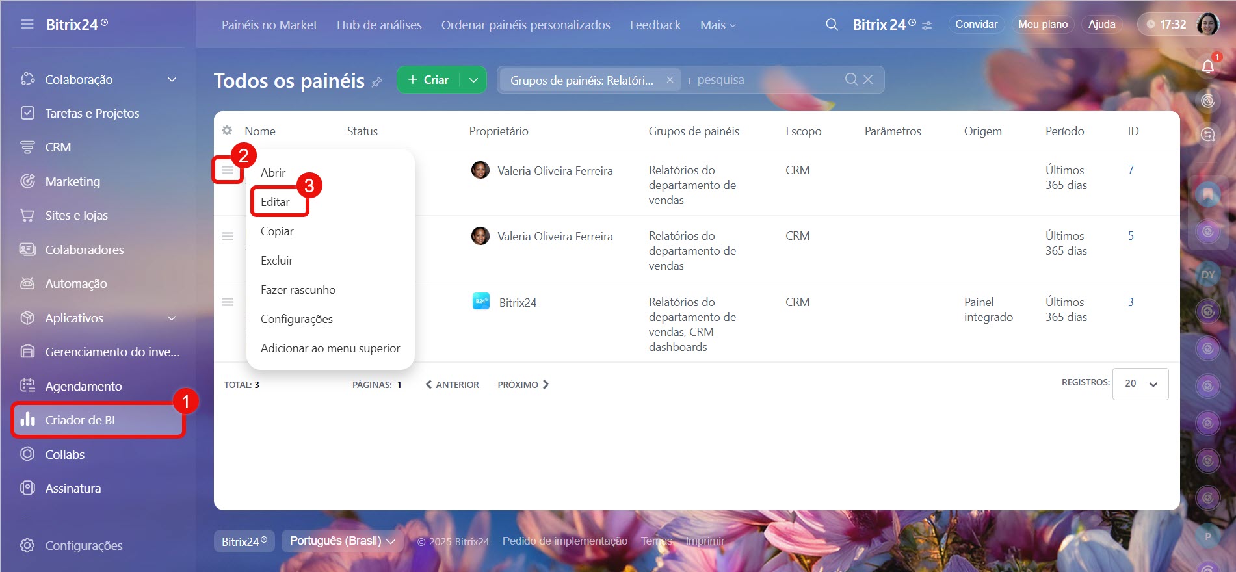Click the hamburger menu icon beside Bitrix24 logo
Viewport: 1236px width, 572px height.
27,25
